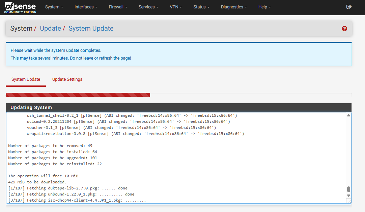Expand the Firewall menu
Viewport: 365px width, 212px height.
[x=118, y=7]
